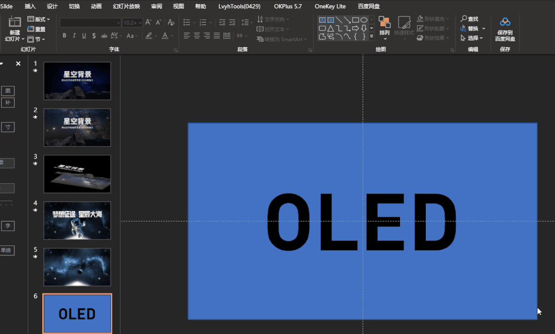Toggle bold formatting
Screen dimensions: 555x334
pyautogui.click(x=64, y=36)
